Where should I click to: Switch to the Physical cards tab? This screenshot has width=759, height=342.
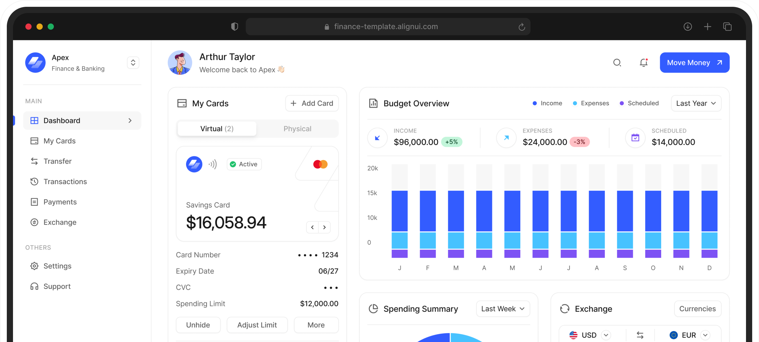(297, 129)
